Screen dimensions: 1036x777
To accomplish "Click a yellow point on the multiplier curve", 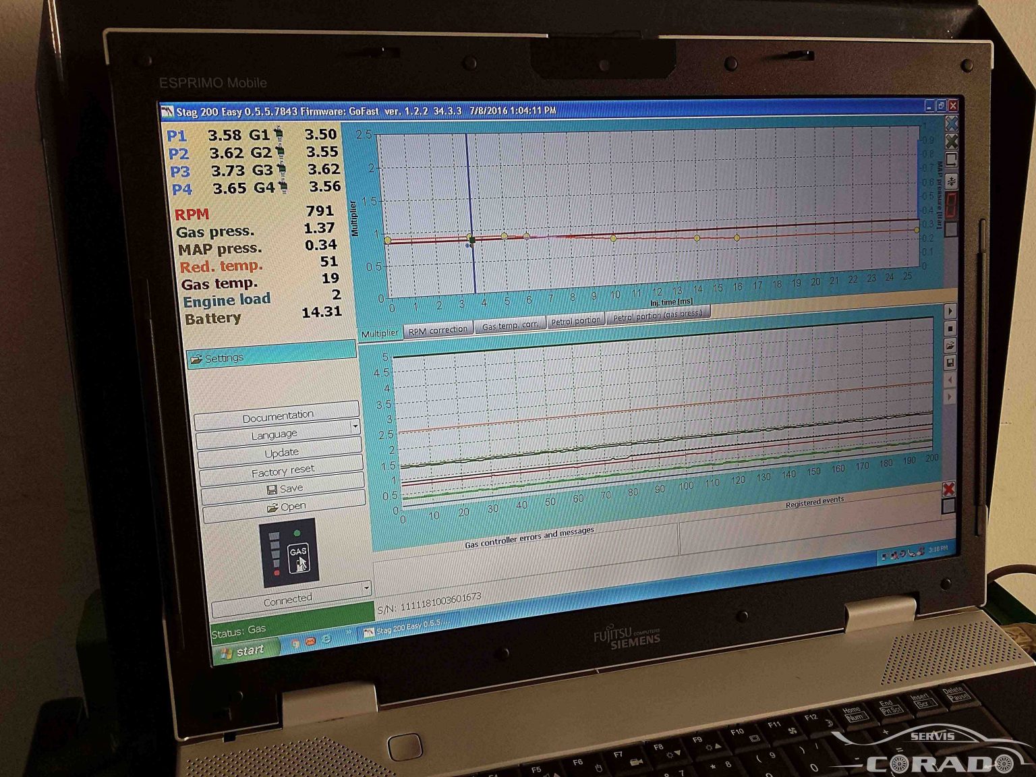I will [613, 238].
